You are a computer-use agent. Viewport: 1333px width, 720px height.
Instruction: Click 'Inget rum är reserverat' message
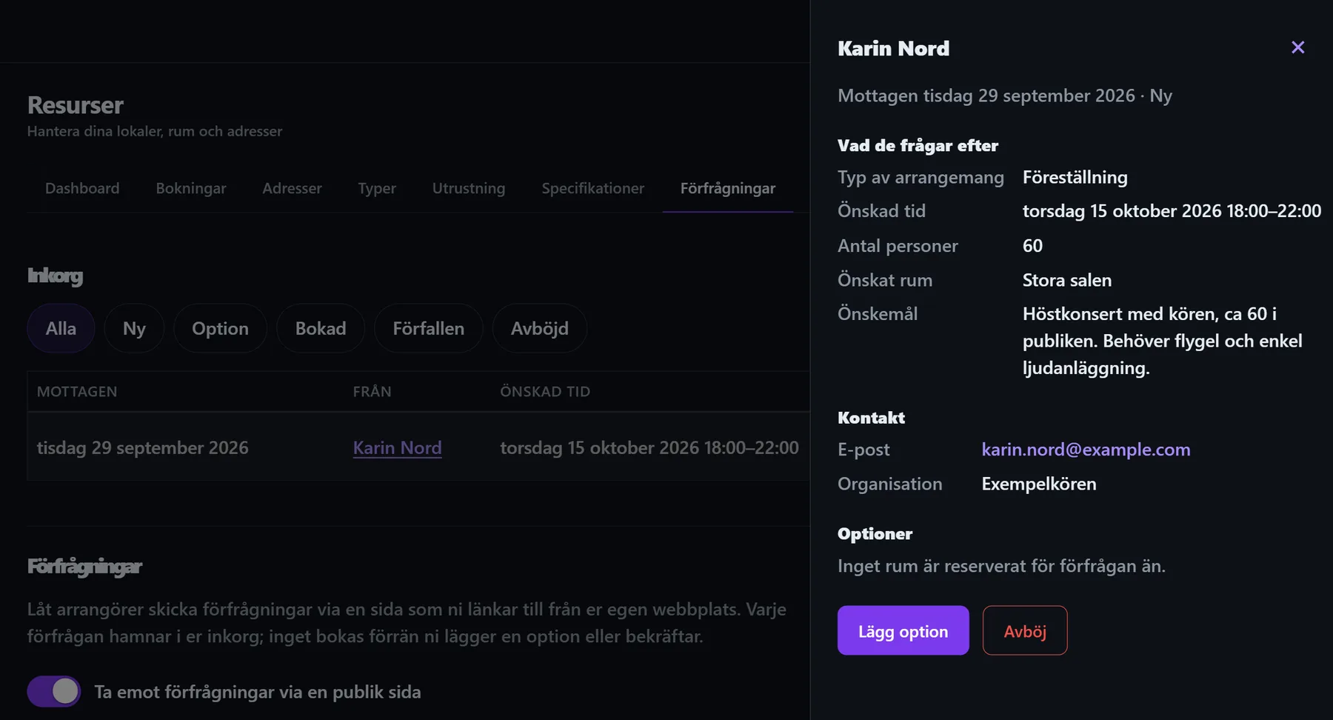(1001, 566)
